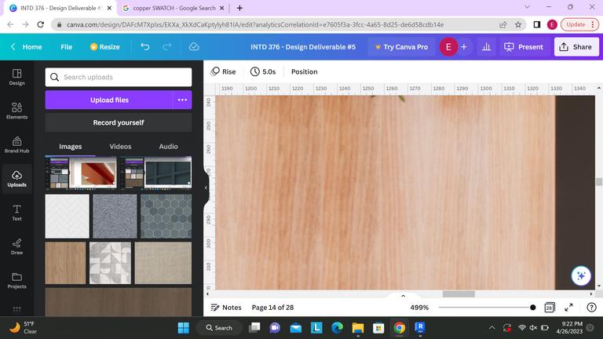The height and width of the screenshot is (339, 603).
Task: Click the Share button
Action: pyautogui.click(x=576, y=47)
